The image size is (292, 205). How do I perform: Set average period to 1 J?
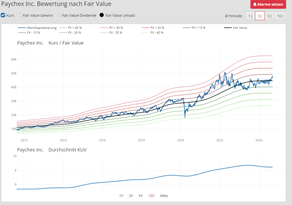(x=250, y=16)
